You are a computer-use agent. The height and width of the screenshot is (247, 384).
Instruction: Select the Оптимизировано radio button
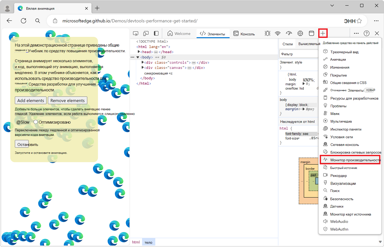[36, 122]
